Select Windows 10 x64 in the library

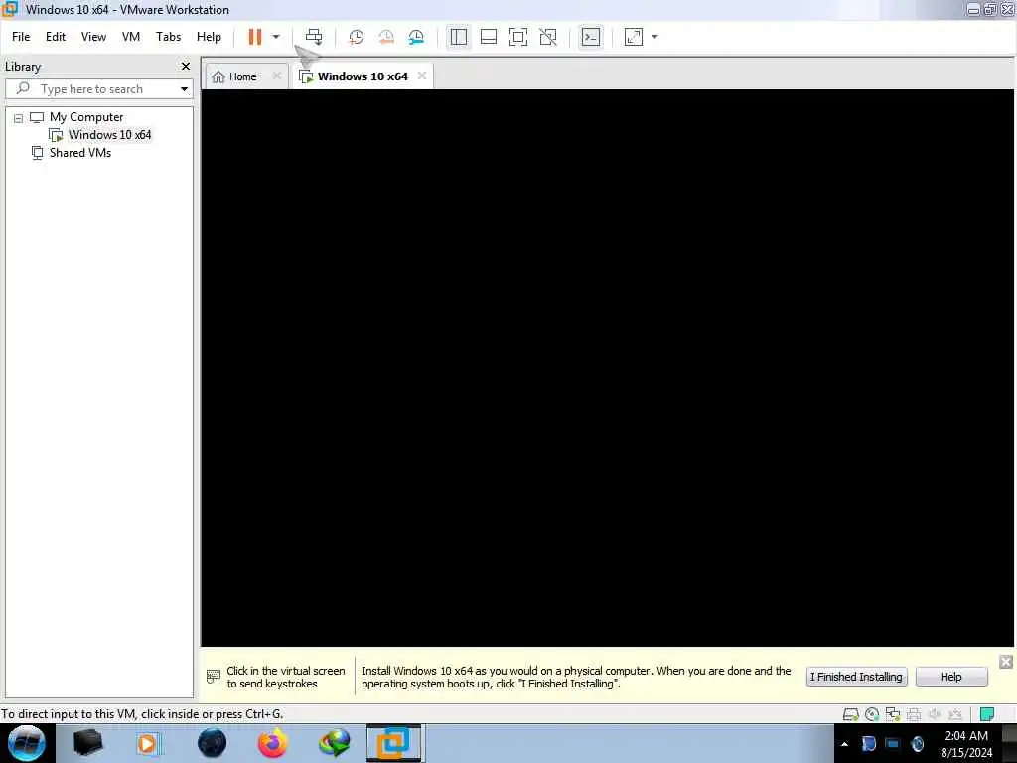(x=109, y=135)
